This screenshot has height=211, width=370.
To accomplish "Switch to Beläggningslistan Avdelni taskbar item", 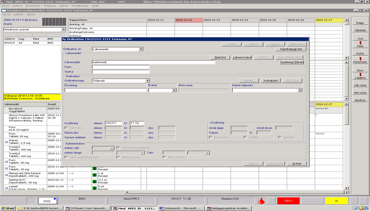I will 228,208.
